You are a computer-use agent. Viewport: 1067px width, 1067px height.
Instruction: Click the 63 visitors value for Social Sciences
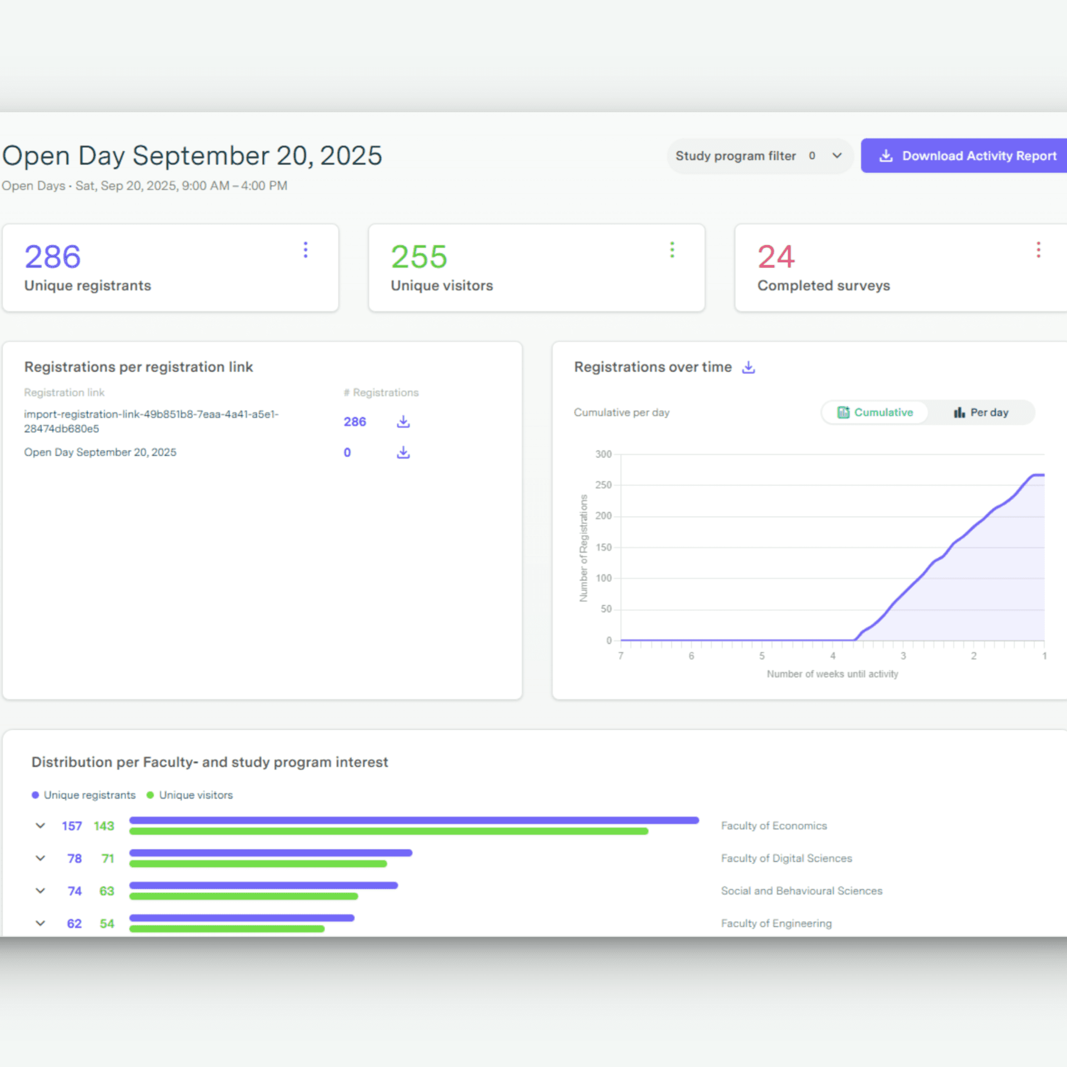(x=107, y=891)
